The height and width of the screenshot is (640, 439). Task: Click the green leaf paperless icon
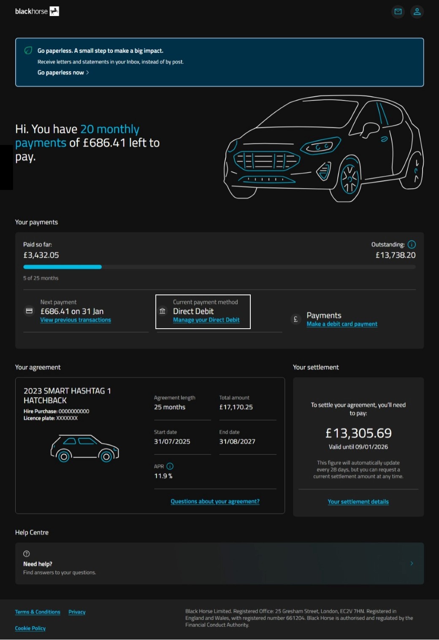tap(28, 51)
